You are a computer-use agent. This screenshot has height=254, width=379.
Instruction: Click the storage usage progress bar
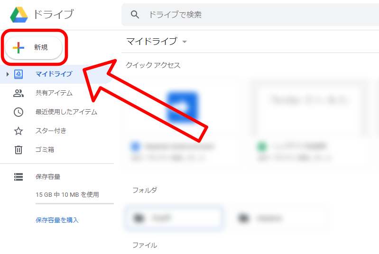[x=74, y=204]
